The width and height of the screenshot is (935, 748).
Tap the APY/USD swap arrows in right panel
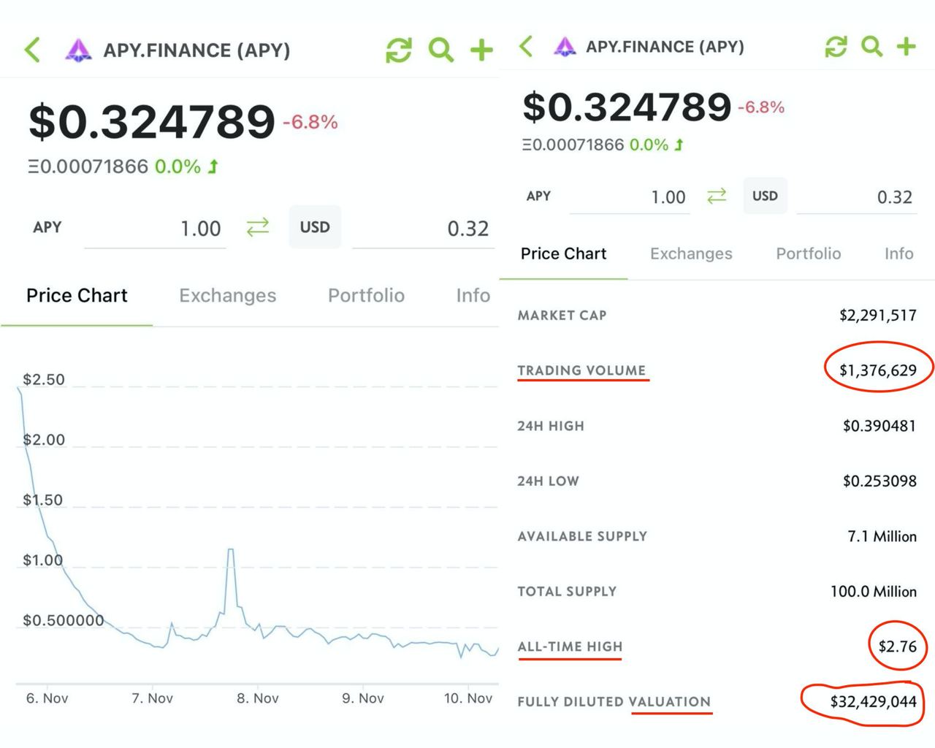pyautogui.click(x=717, y=196)
